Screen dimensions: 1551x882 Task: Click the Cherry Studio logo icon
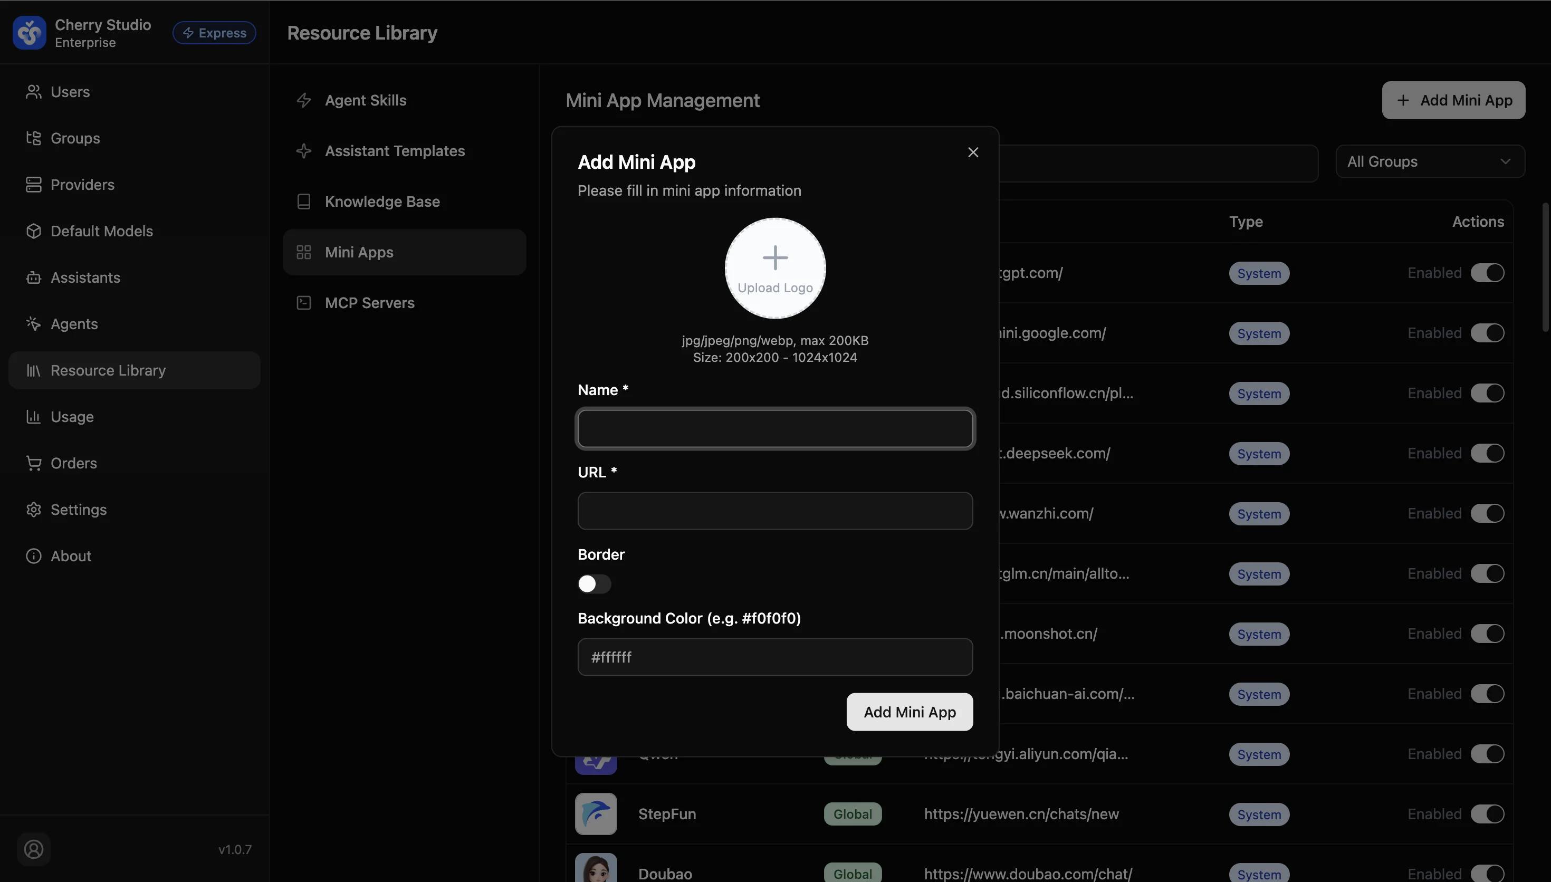pyautogui.click(x=29, y=33)
